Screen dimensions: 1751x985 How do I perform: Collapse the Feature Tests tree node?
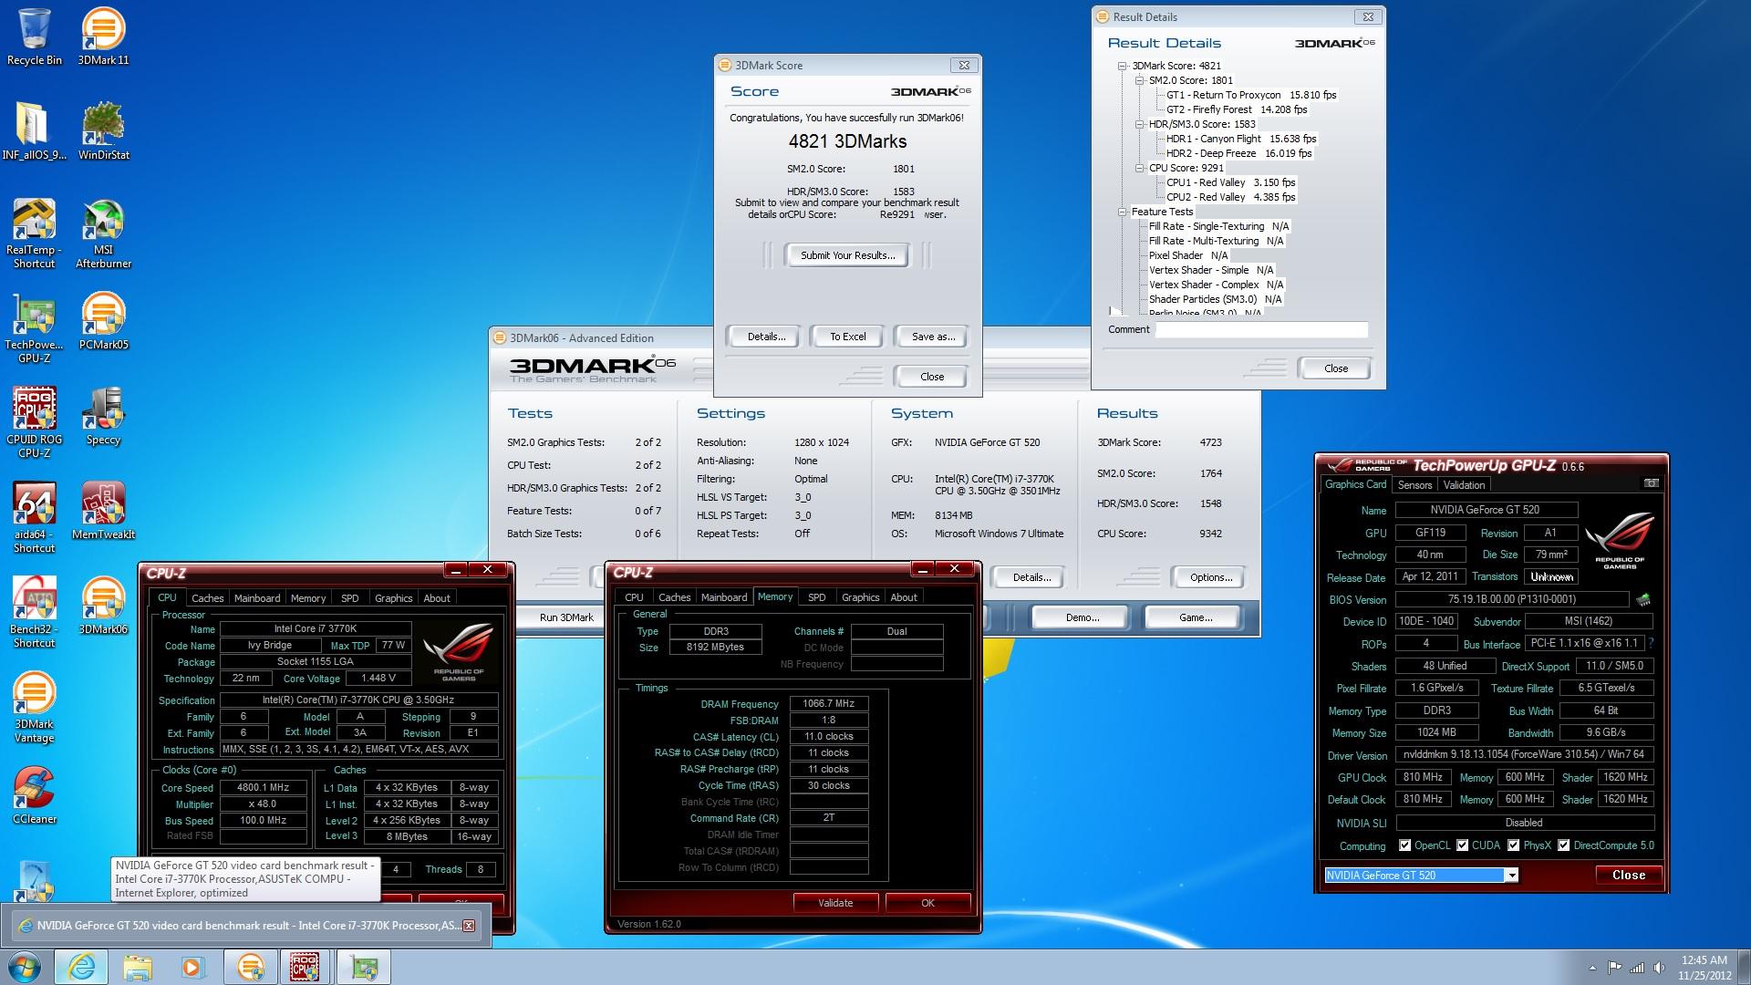1123,212
